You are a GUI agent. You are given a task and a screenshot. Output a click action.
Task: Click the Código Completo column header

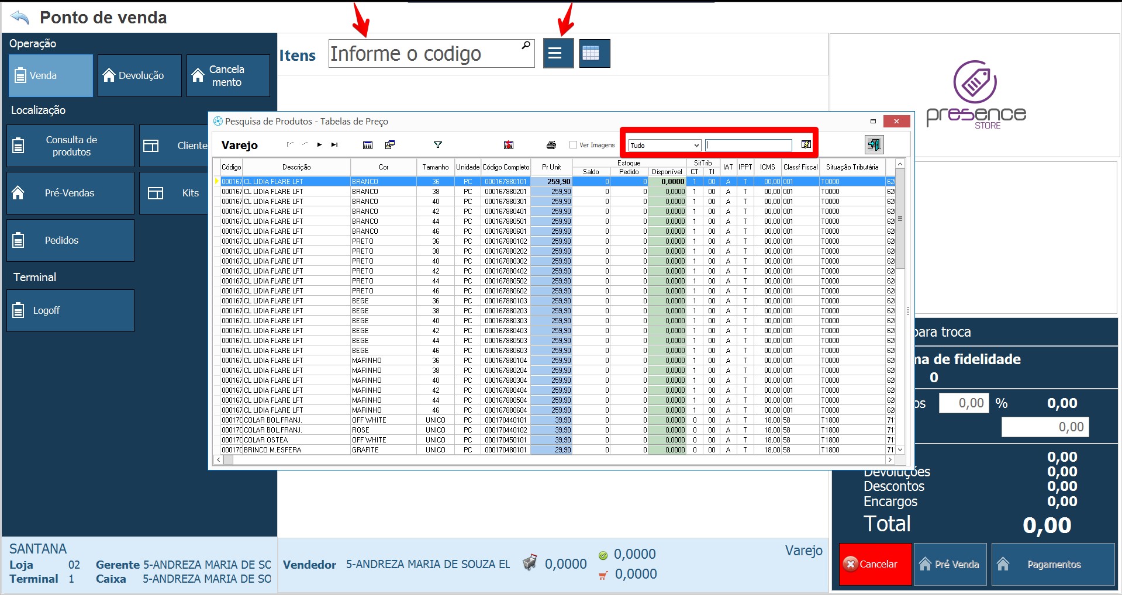pos(506,167)
